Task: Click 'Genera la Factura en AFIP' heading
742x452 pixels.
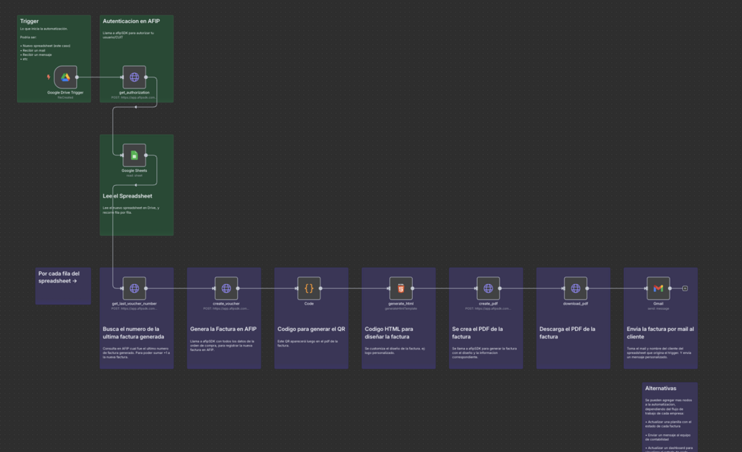Action: [223, 329]
